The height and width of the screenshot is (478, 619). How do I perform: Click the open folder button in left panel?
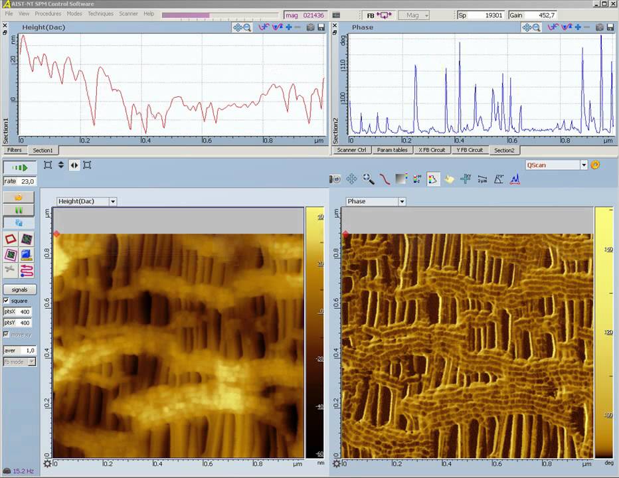click(x=19, y=197)
